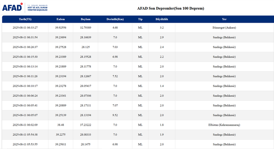274x149 pixels.
Task: Click the Yer column header
Action: 224,19
